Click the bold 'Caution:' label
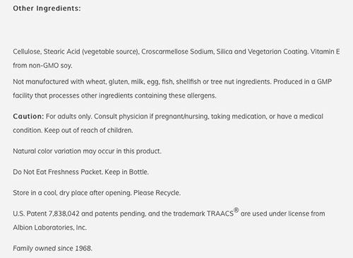 pyautogui.click(x=28, y=117)
